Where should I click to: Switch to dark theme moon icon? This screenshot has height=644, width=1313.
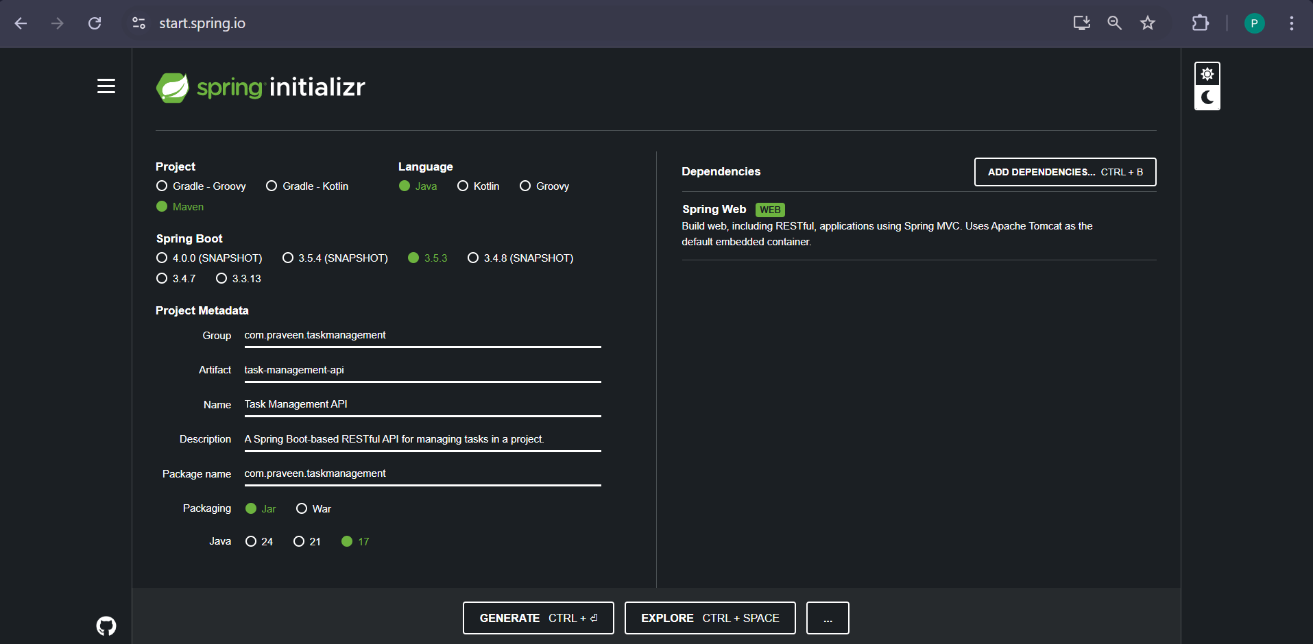pyautogui.click(x=1207, y=98)
